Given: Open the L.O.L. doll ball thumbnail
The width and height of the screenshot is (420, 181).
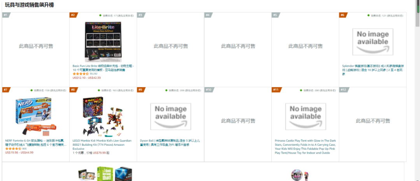Looking at the screenshot, I should coord(296,174).
